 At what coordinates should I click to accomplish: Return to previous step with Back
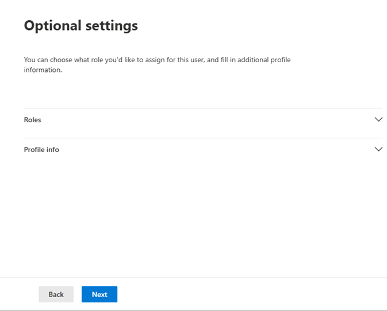tap(56, 294)
